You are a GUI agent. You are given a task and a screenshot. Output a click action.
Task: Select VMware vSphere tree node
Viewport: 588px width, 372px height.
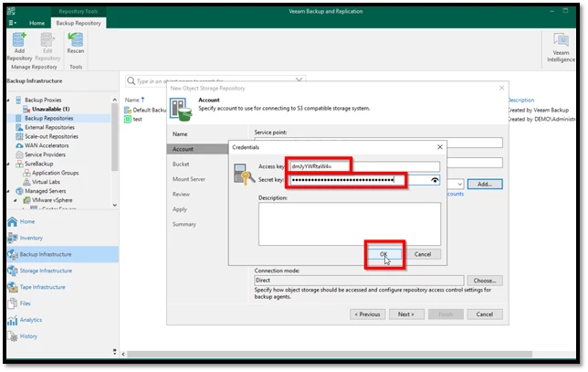tap(52, 200)
